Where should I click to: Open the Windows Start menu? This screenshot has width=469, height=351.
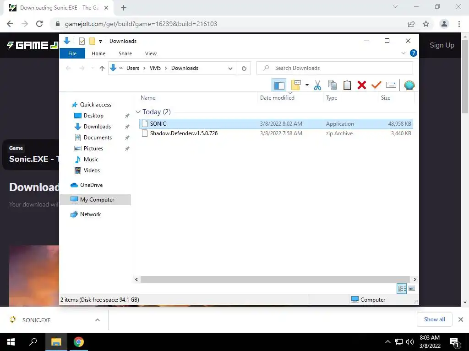[x=11, y=342]
